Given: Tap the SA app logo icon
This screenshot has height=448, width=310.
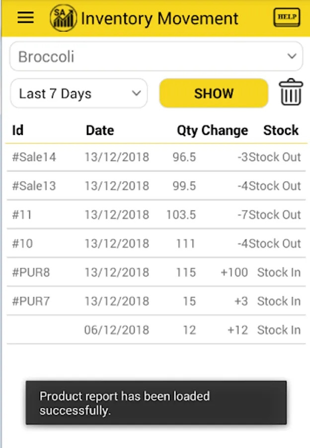Looking at the screenshot, I should [x=63, y=18].
